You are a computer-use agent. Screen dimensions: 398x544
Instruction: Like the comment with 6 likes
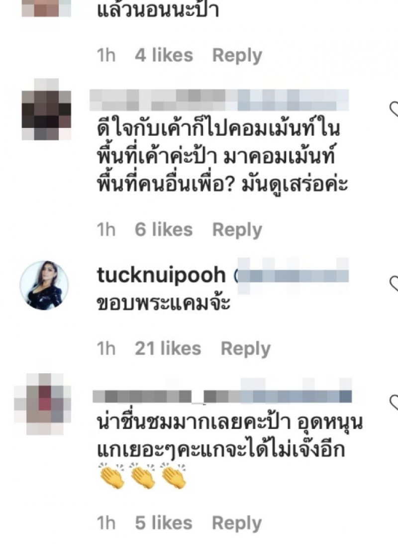[x=394, y=109]
